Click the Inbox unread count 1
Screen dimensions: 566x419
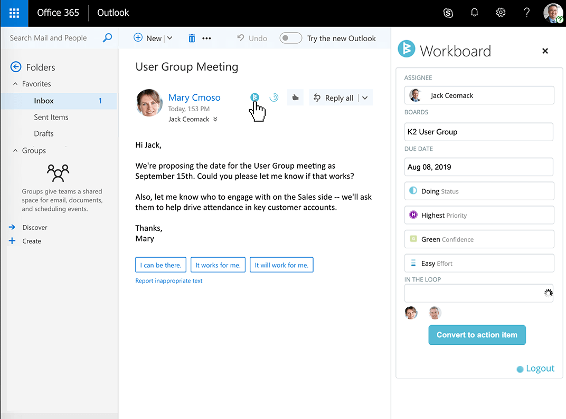(100, 101)
